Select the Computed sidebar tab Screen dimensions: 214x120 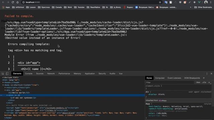pyautogui.click(x=159, y=78)
